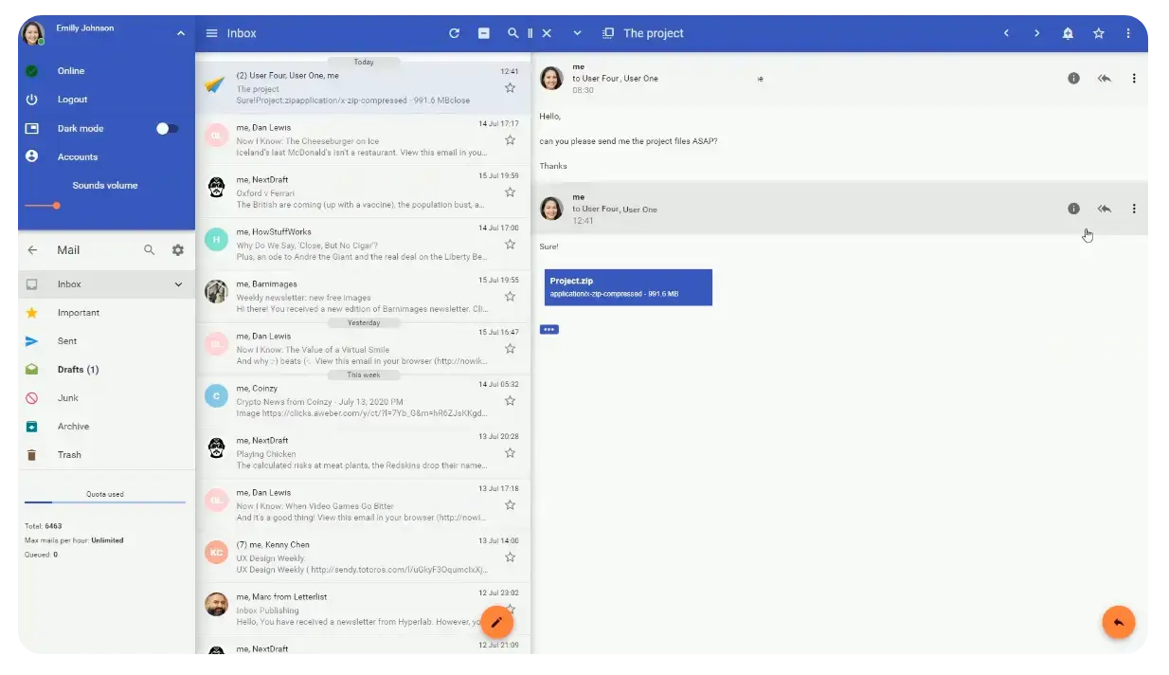Toggle select-all checkbox in Inbox toolbar
Screen dimensions: 1169x675
click(483, 33)
